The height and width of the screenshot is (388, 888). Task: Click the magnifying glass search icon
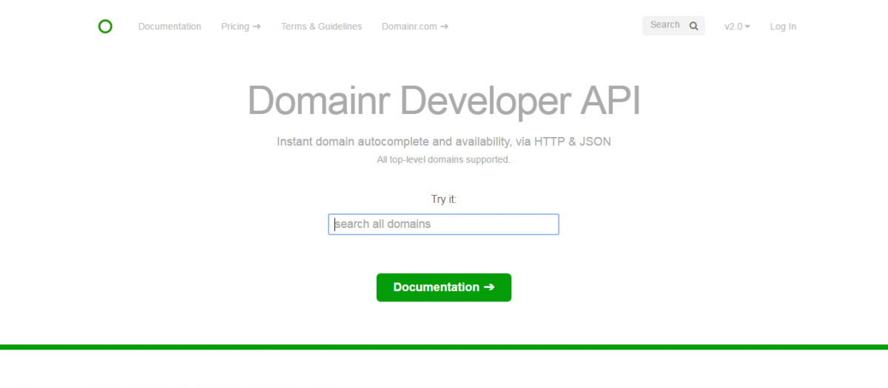pos(693,26)
